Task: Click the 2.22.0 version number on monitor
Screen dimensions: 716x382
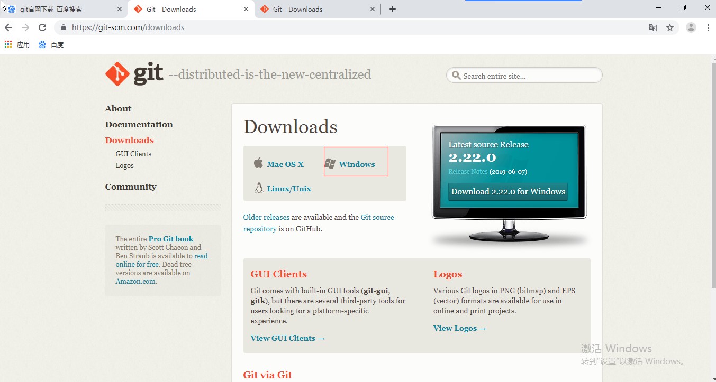Action: (472, 157)
